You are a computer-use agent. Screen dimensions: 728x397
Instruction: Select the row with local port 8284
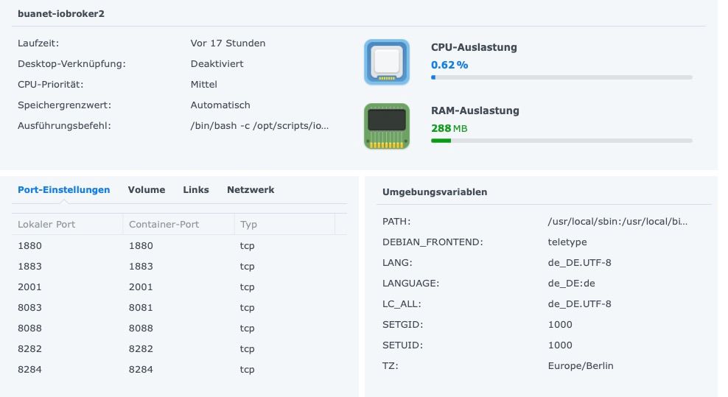click(179, 370)
